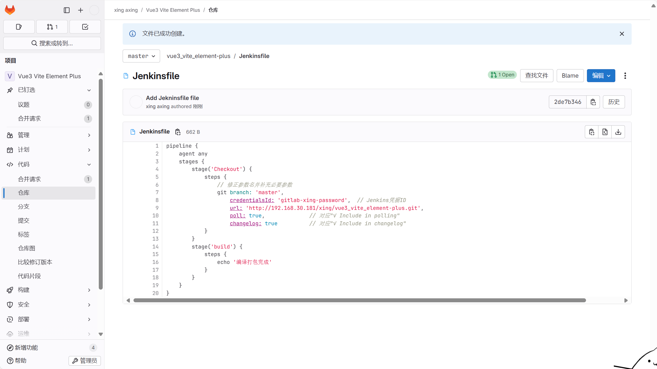Go to xing axing breadcrumb
The image size is (657, 369).
coord(126,10)
